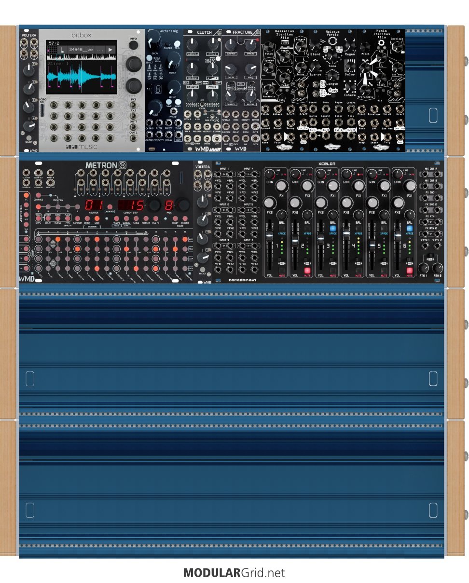Click the Envelope knob on Manis Iteritas
469x583 pixels.
click(x=397, y=46)
